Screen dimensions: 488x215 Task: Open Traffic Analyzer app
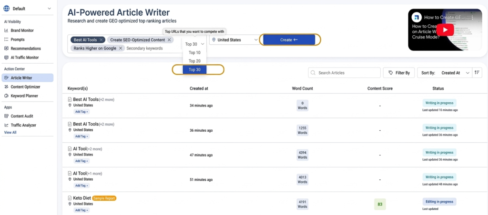coord(23,125)
